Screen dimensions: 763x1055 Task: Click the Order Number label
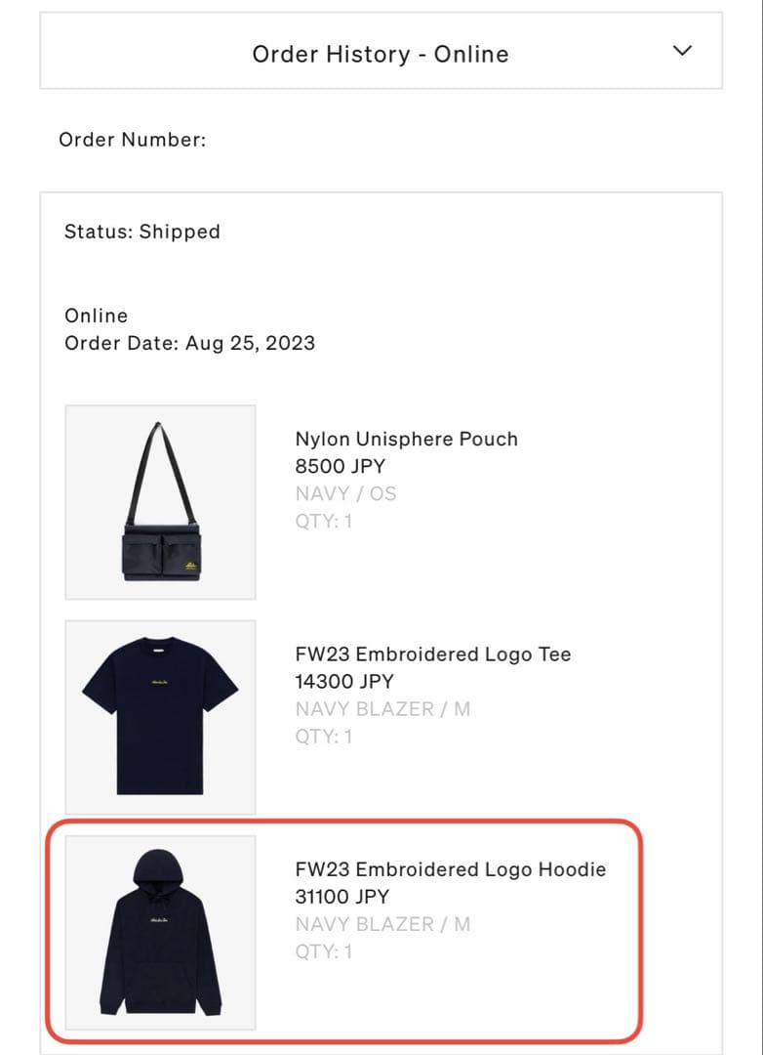tap(133, 140)
